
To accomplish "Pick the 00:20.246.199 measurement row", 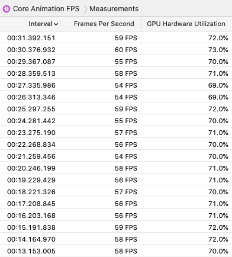I will coord(116,168).
